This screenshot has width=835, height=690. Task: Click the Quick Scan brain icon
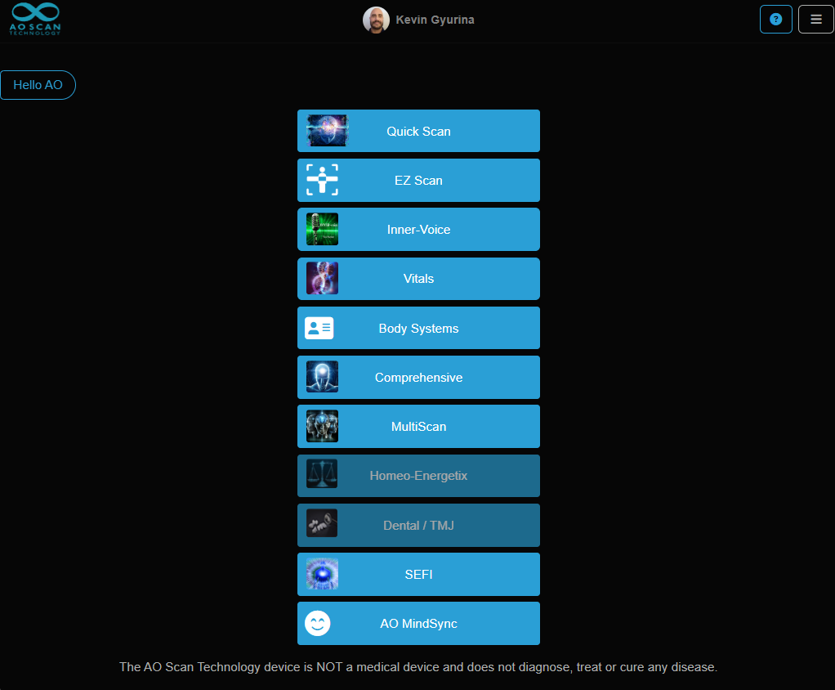327,131
